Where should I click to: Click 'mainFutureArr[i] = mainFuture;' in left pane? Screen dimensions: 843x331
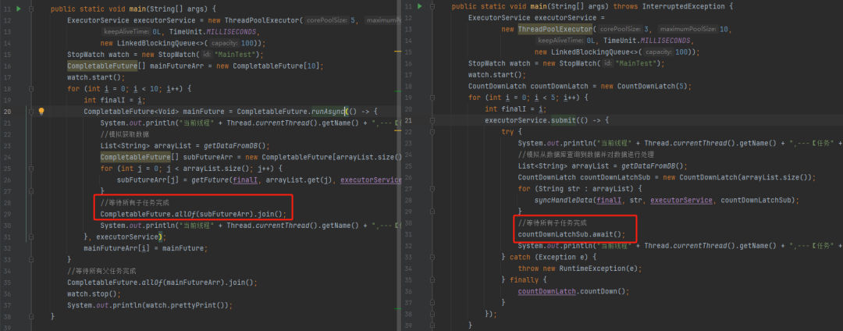[x=146, y=247]
